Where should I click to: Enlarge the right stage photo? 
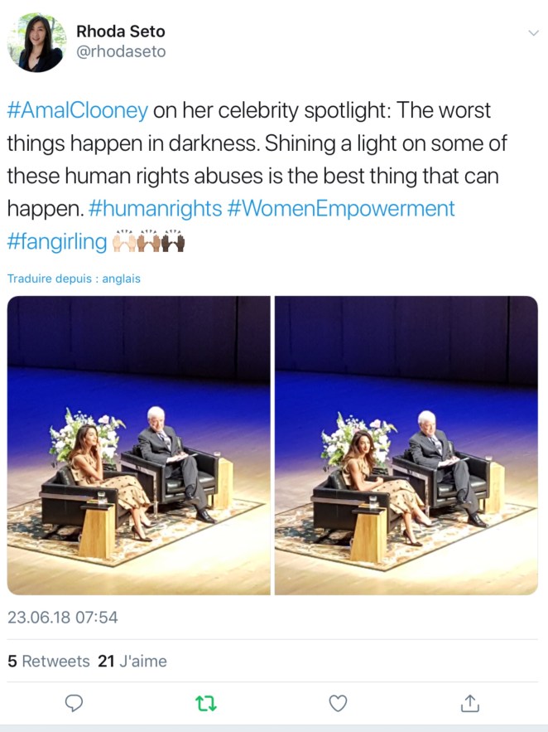point(406,445)
